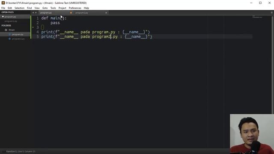Image resolution: width=274 pixels, height=154 pixels.
Task: Click '{__name__}' placeholder in line 5
Action: tap(136, 36)
